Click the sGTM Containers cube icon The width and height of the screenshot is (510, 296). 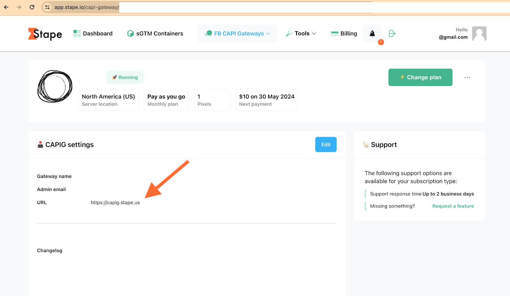pos(130,33)
